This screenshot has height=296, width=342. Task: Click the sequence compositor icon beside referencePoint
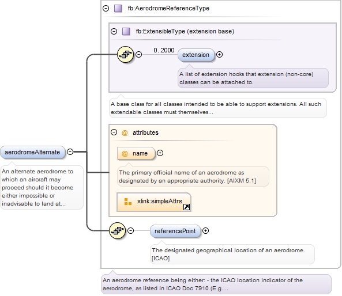(117, 230)
